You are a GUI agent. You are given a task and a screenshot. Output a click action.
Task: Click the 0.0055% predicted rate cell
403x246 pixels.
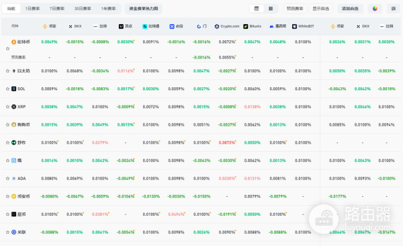(x=227, y=57)
